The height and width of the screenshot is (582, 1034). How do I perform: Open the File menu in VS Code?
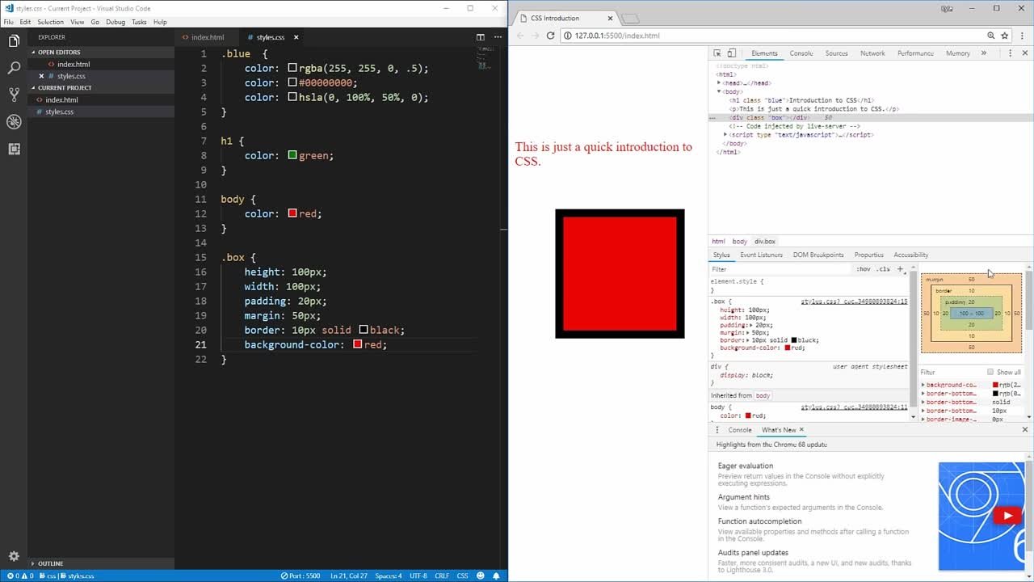[x=9, y=22]
